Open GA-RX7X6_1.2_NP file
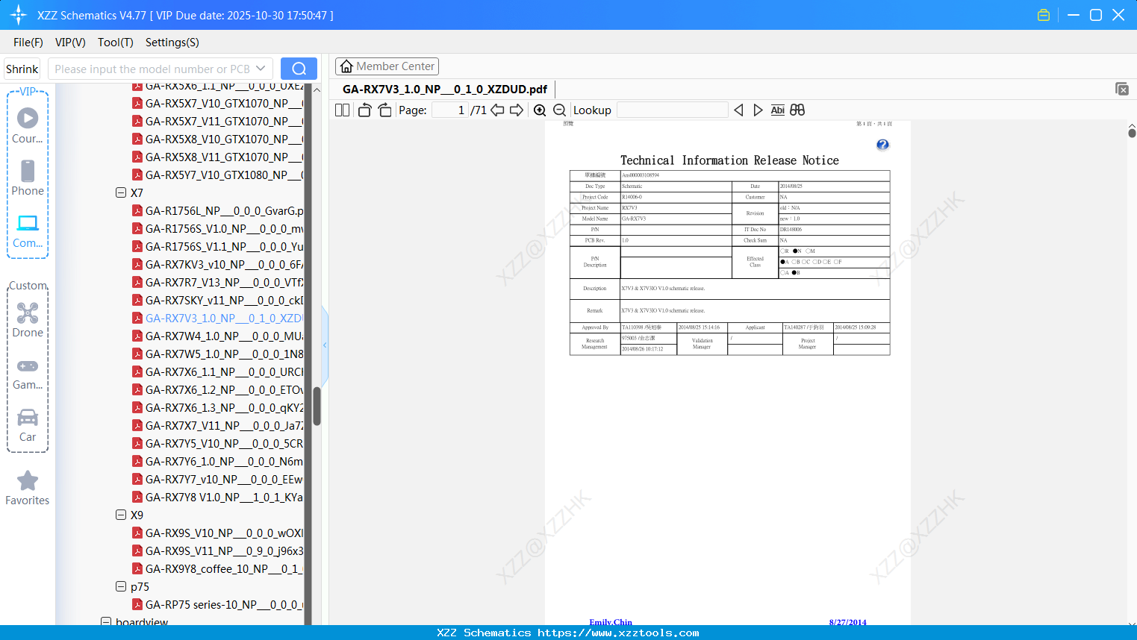This screenshot has width=1137, height=640. (218, 389)
